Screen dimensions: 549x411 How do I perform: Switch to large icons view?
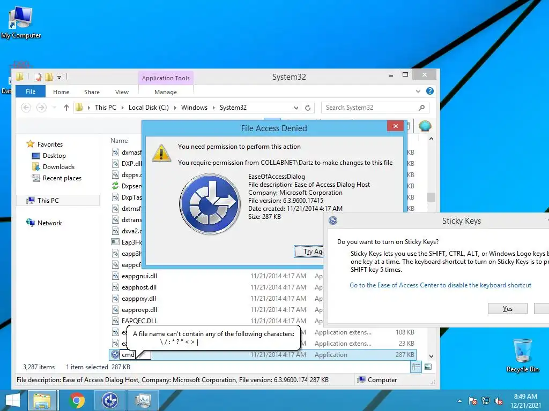point(428,367)
